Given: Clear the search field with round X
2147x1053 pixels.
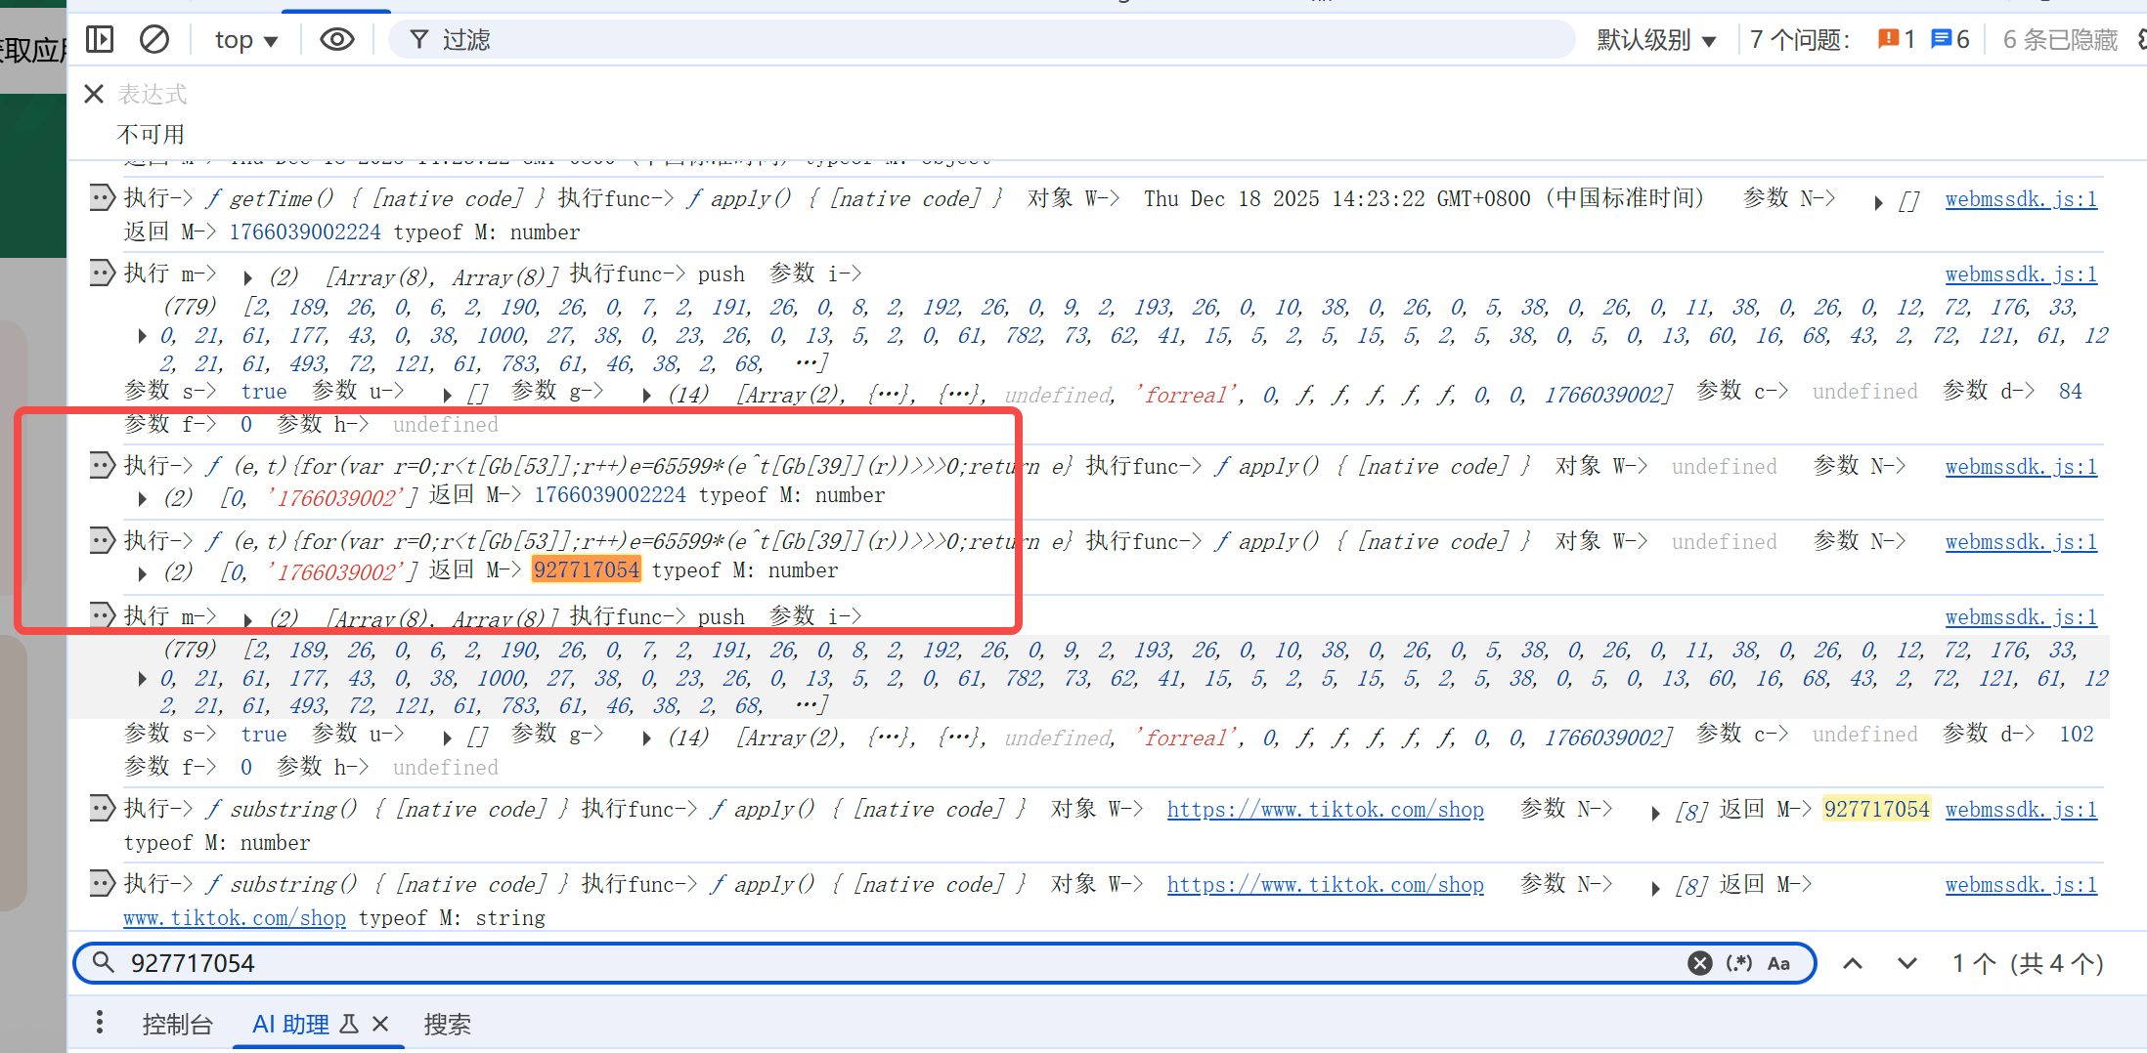Looking at the screenshot, I should point(1700,963).
